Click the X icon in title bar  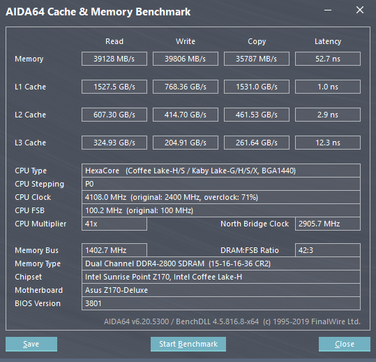click(360, 10)
